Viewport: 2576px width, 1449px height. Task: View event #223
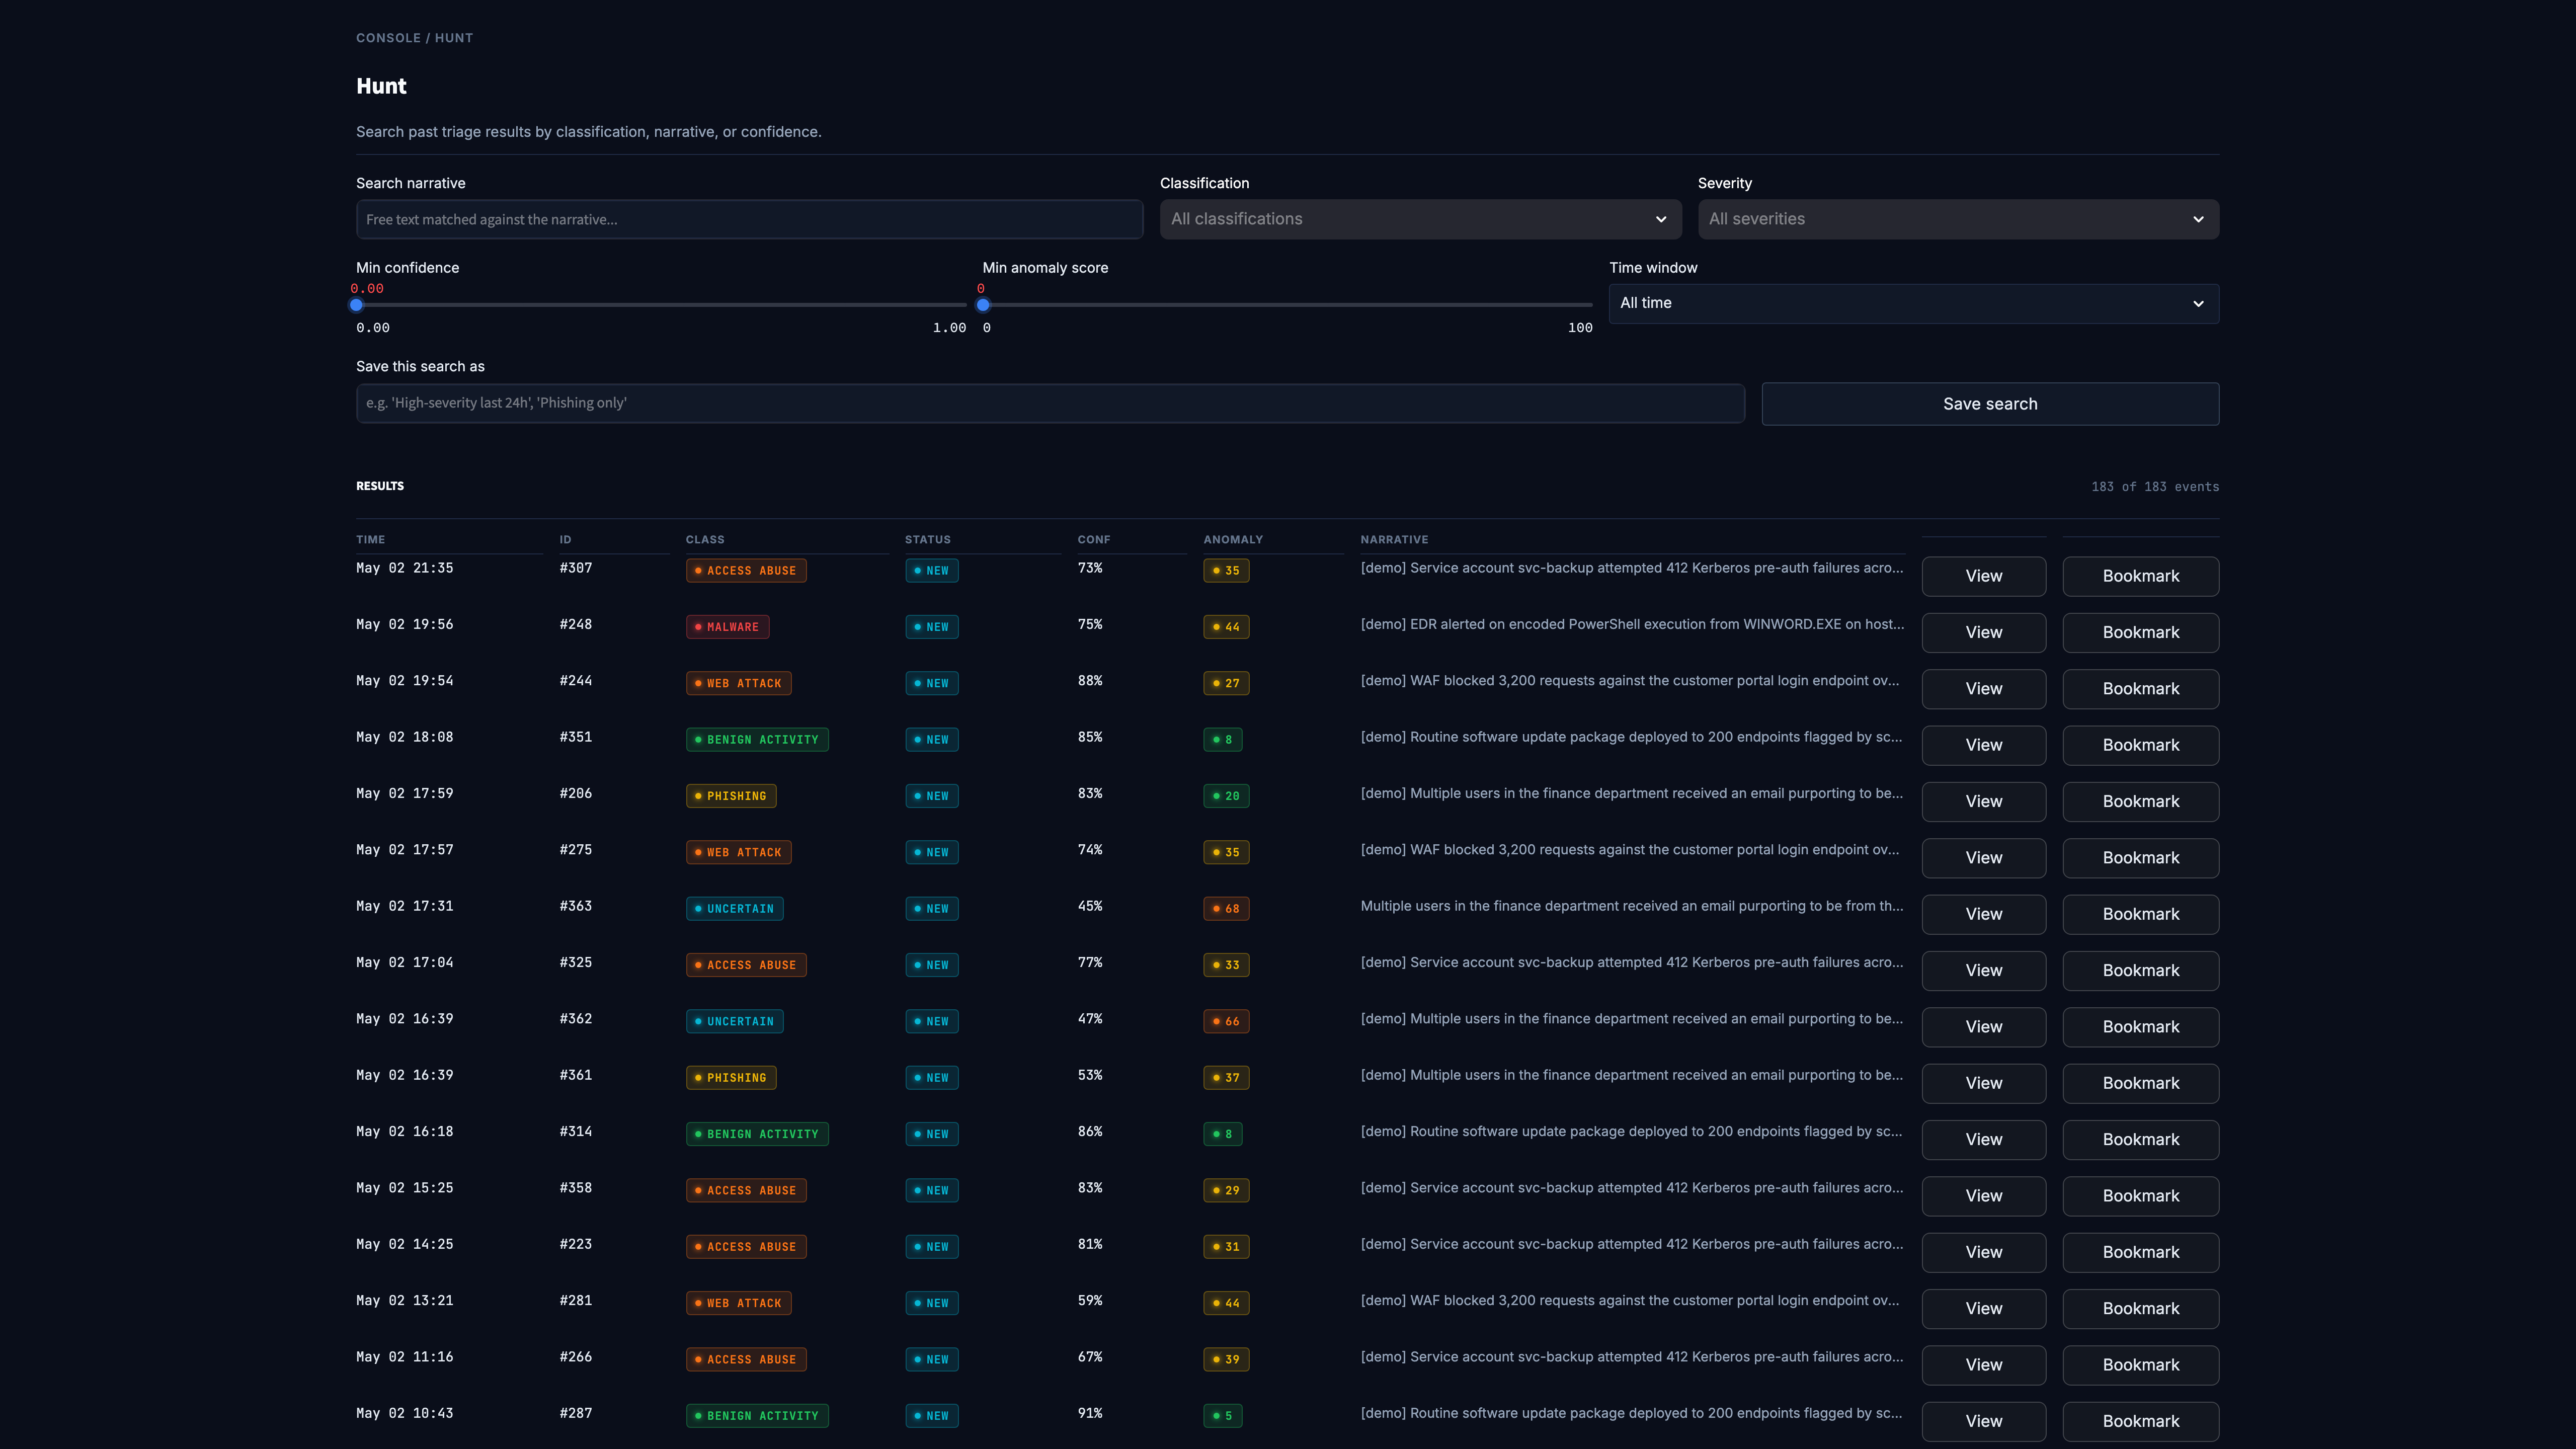tap(1984, 1252)
